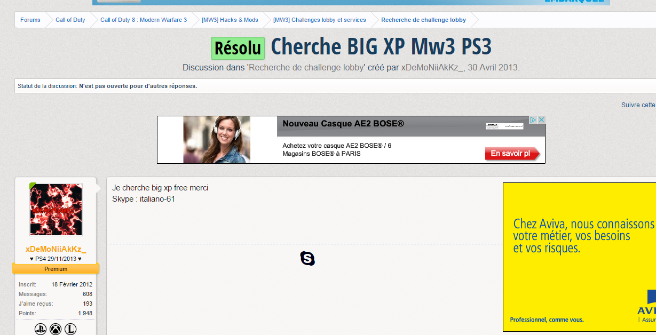The image size is (656, 335).
Task: Click the circled L icon in the user panel
Action: (x=70, y=330)
